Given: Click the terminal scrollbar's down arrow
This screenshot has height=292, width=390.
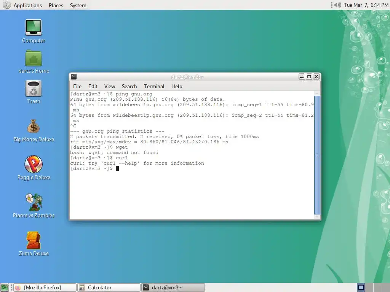Looking at the screenshot, I should [x=317, y=216].
